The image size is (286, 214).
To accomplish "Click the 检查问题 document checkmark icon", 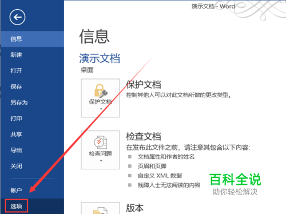I will (100, 142).
